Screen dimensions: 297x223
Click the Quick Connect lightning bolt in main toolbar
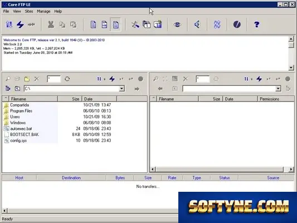[x=20, y=25]
